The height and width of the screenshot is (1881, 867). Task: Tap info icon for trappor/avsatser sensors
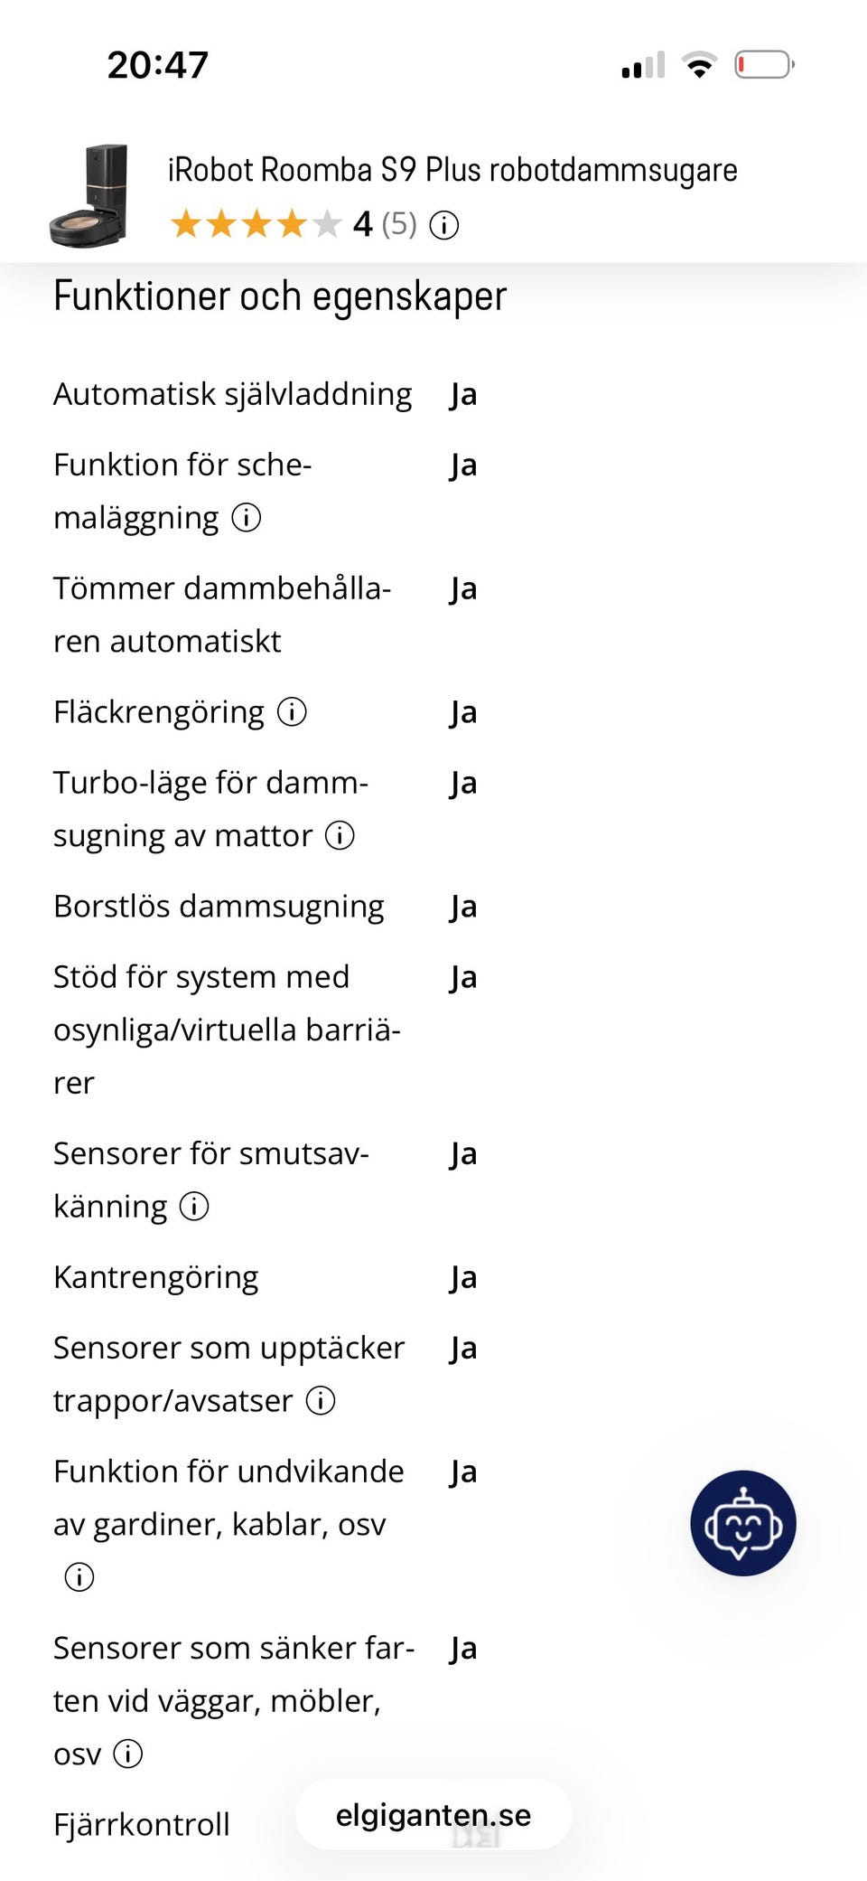point(321,1401)
